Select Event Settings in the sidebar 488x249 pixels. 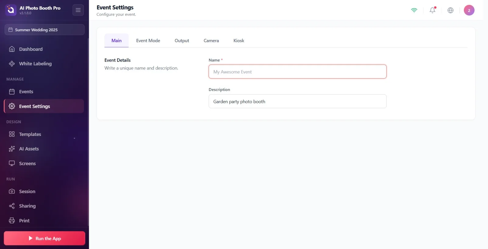click(x=44, y=106)
